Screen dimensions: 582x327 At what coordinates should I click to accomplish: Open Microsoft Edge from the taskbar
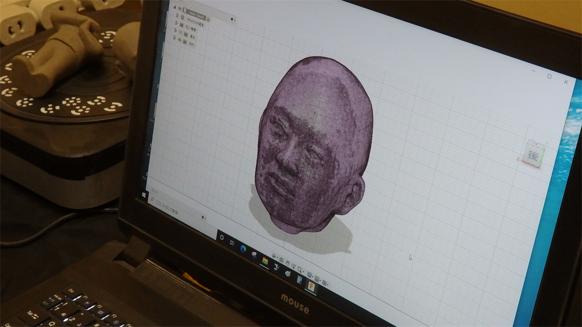click(x=243, y=249)
